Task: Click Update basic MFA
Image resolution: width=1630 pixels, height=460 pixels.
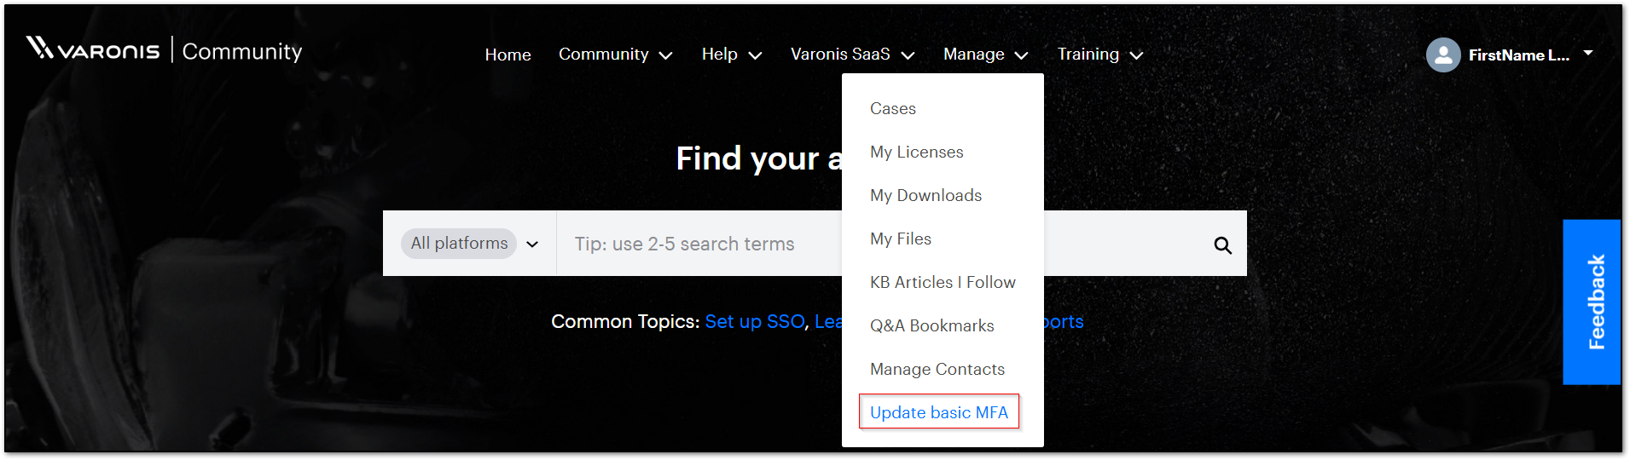Action: click(938, 412)
